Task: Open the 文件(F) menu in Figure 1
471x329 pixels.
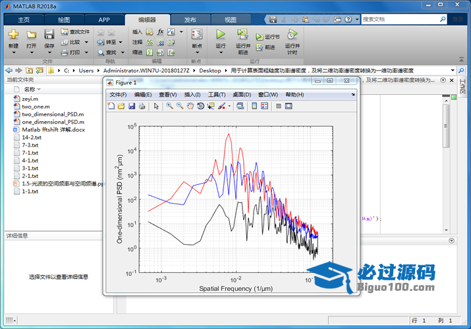Action: (x=118, y=95)
